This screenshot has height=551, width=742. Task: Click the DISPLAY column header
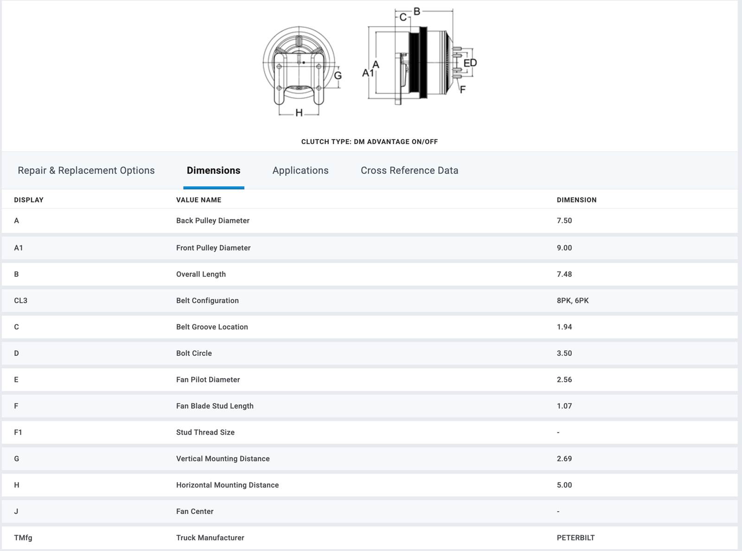[x=29, y=200]
